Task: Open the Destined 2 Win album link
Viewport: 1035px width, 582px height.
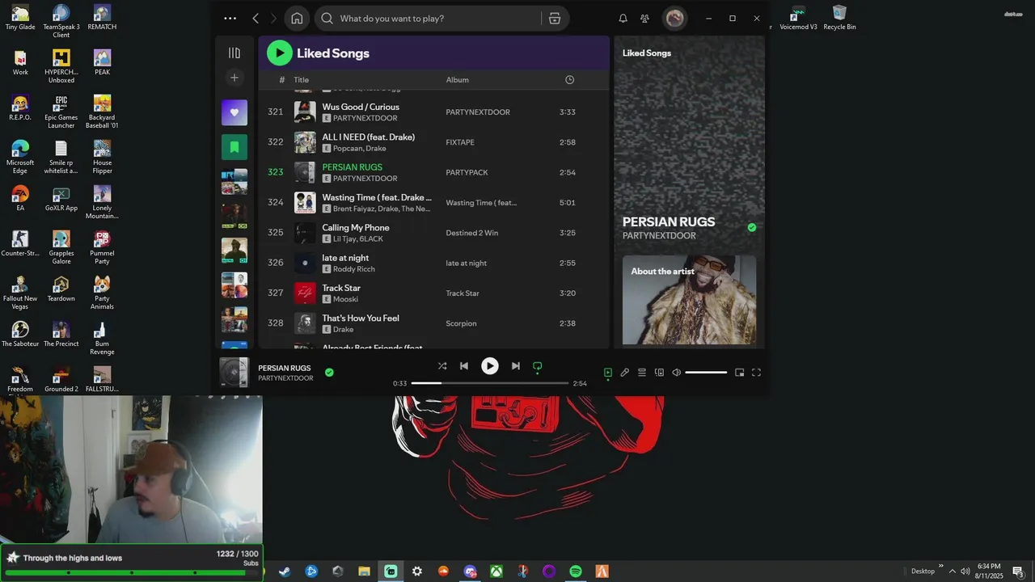Action: [x=472, y=233]
